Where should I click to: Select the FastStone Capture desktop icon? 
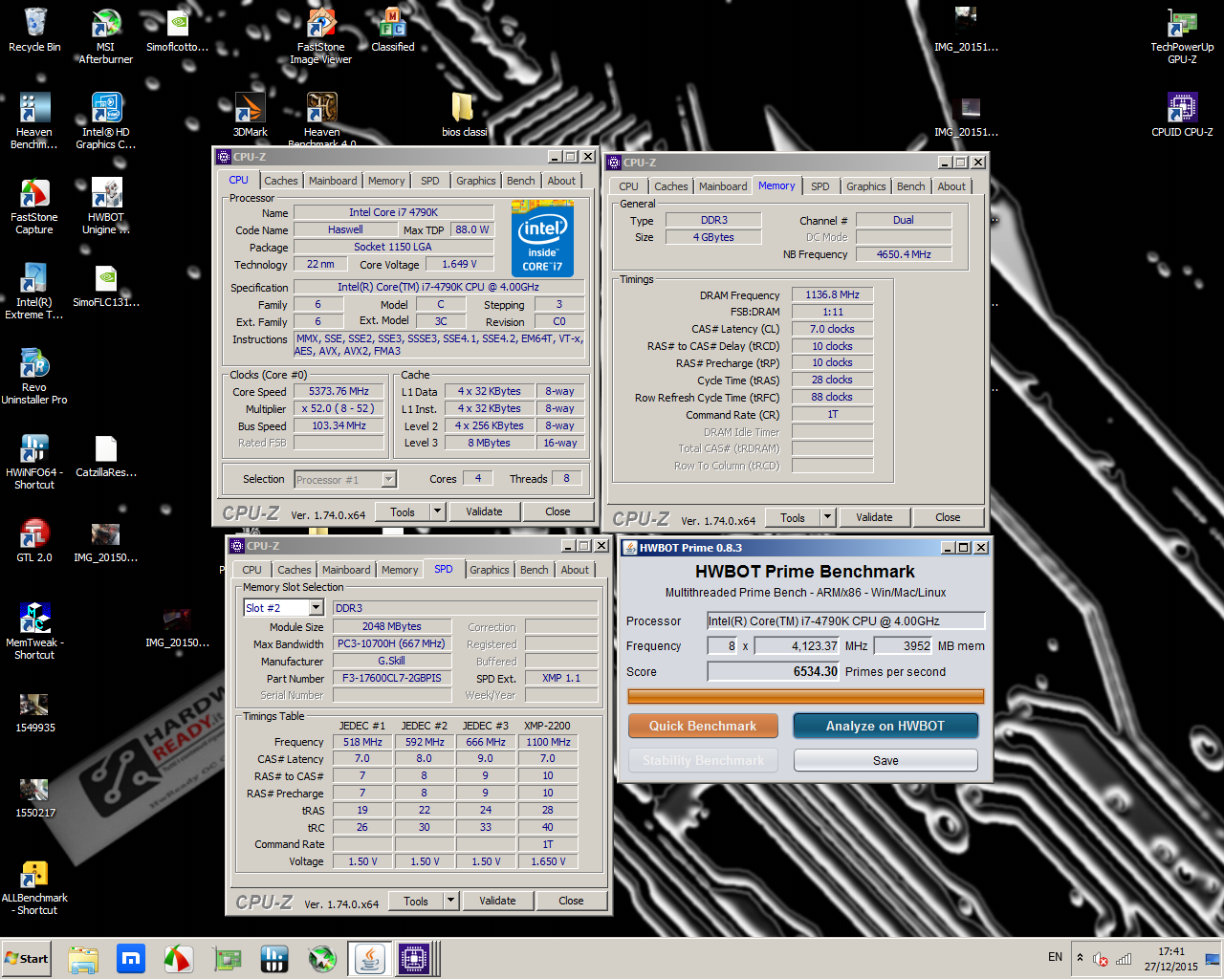(34, 207)
